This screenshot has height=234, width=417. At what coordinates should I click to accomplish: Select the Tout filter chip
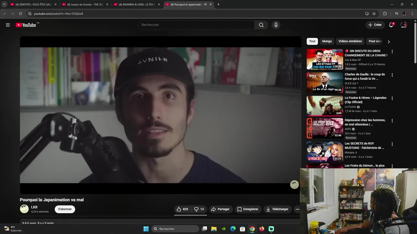point(312,41)
